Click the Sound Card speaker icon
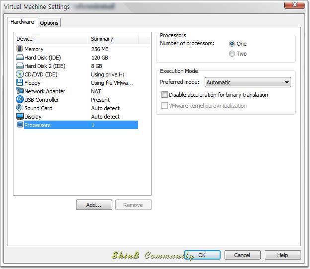 pos(19,108)
